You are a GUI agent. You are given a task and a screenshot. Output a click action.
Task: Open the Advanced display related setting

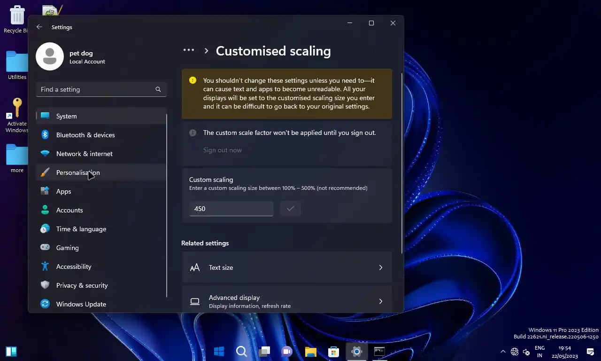click(x=287, y=299)
